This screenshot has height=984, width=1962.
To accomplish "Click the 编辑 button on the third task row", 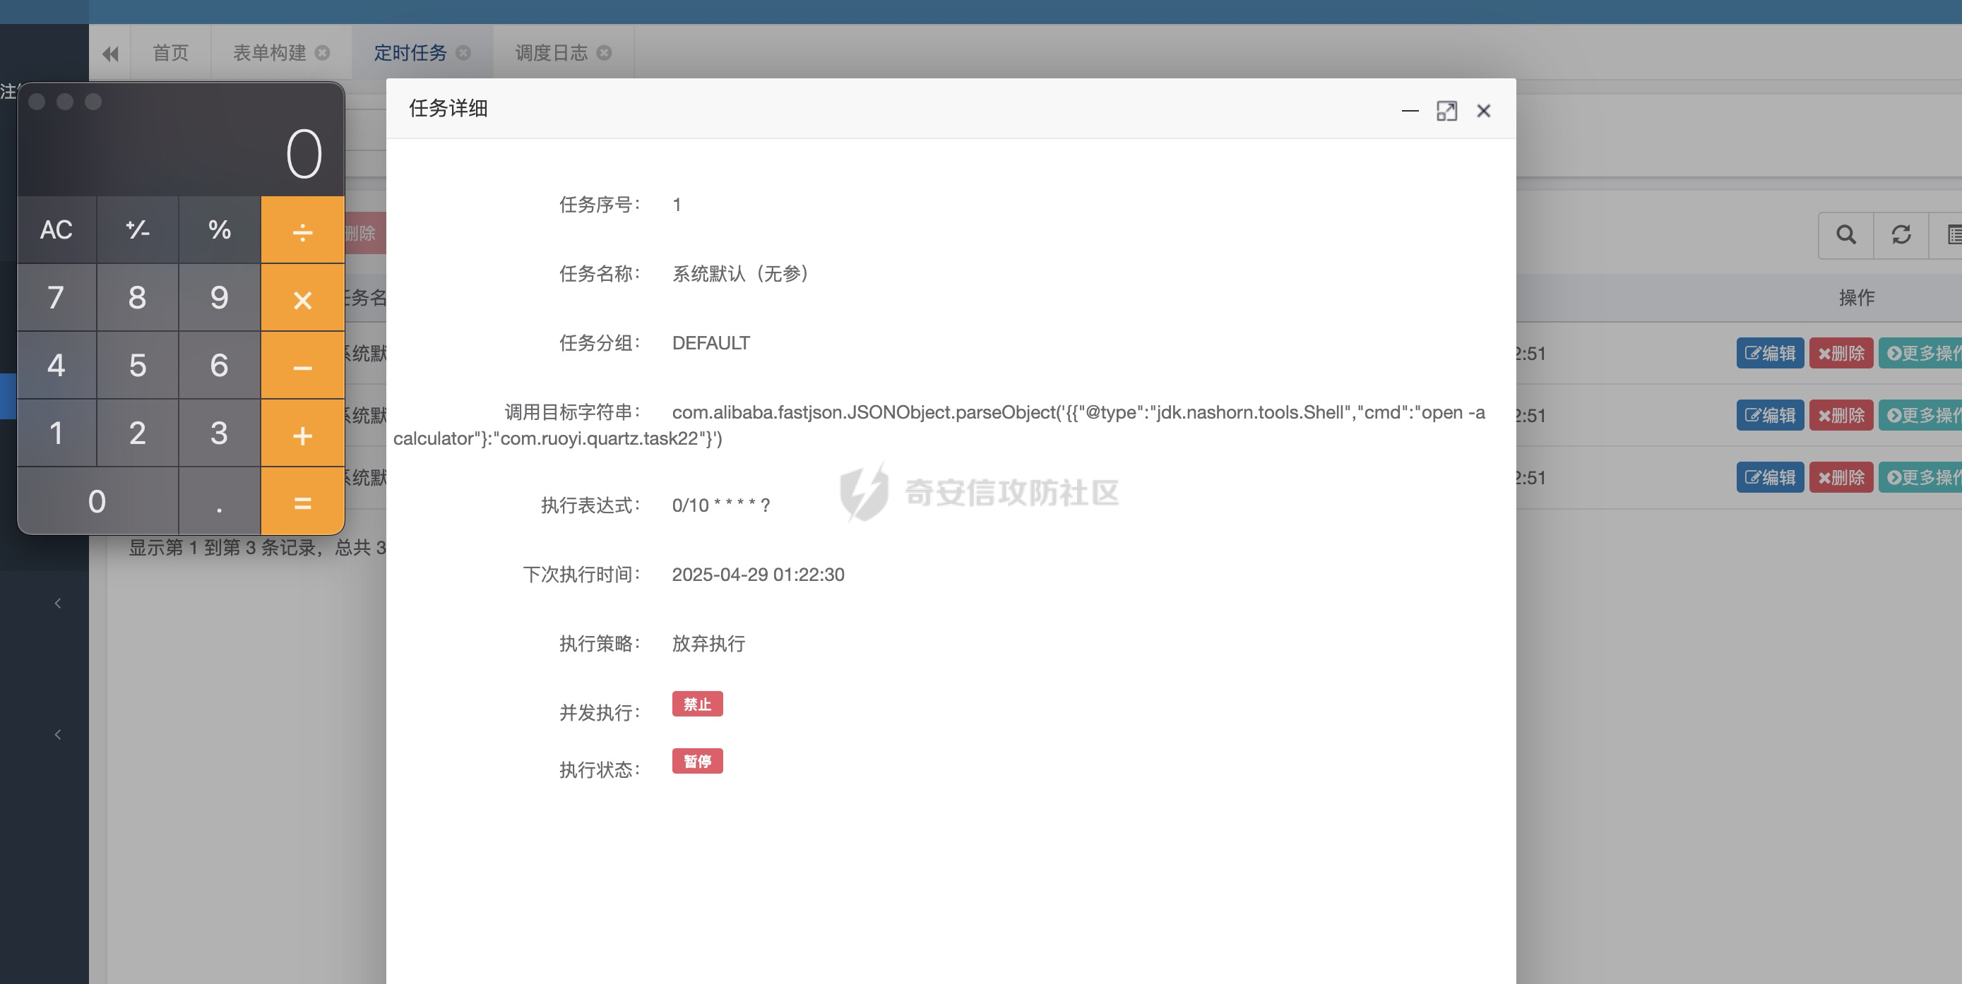I will pos(1769,477).
